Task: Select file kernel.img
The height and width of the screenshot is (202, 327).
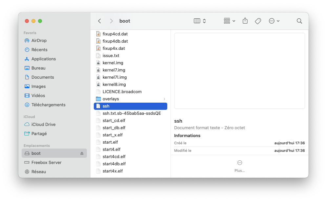Action: click(131, 63)
